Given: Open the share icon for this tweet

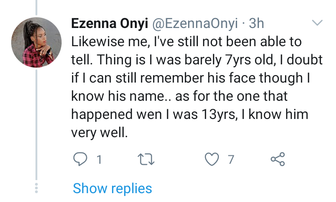Looking at the screenshot, I should tap(278, 160).
